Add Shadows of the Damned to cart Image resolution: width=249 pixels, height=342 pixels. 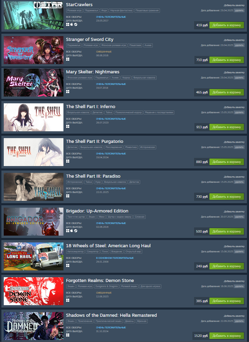click(226, 336)
